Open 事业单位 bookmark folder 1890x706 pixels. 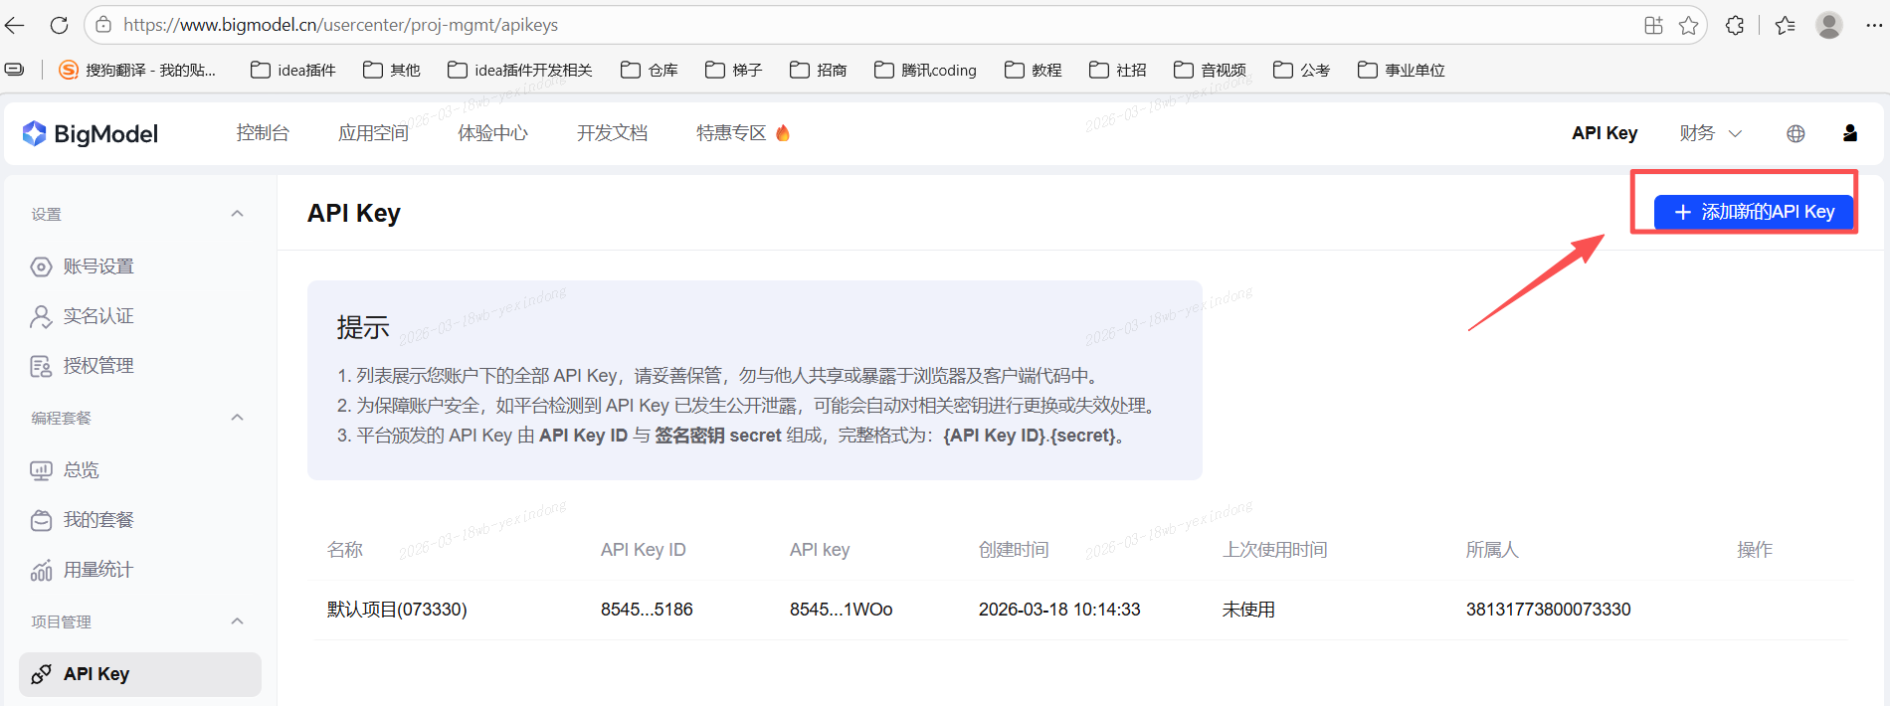[x=1402, y=70]
